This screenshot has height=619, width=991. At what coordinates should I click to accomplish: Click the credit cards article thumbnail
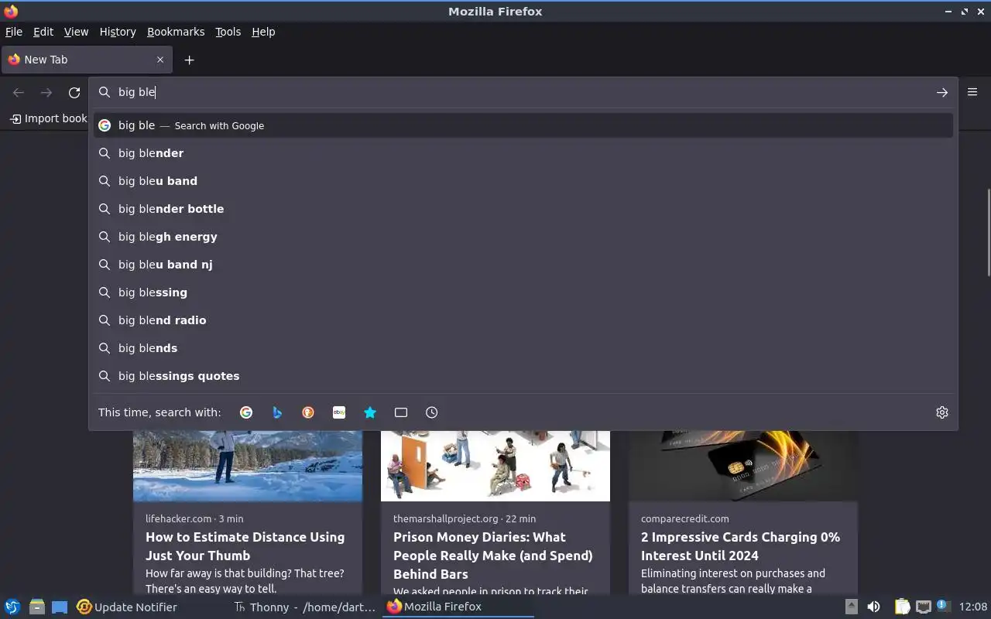[743, 466]
